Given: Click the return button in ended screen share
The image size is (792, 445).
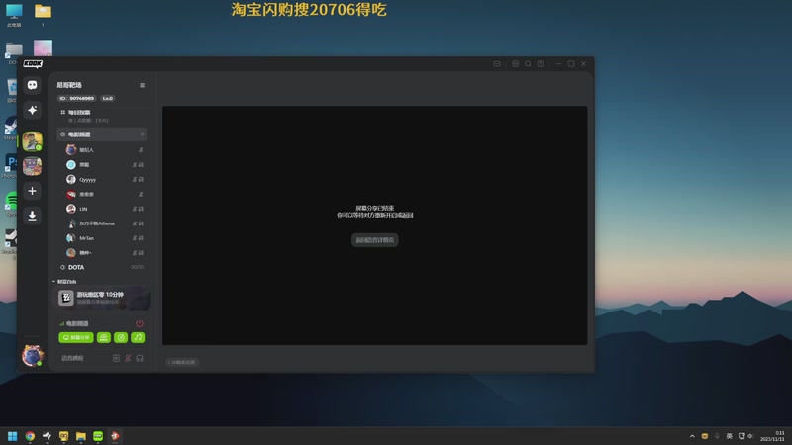Looking at the screenshot, I should click(x=375, y=240).
